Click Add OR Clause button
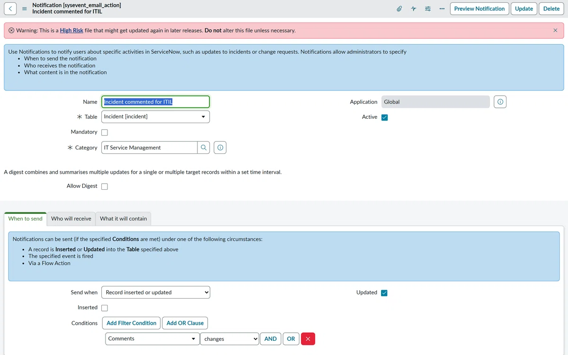568x355 pixels. pos(185,323)
